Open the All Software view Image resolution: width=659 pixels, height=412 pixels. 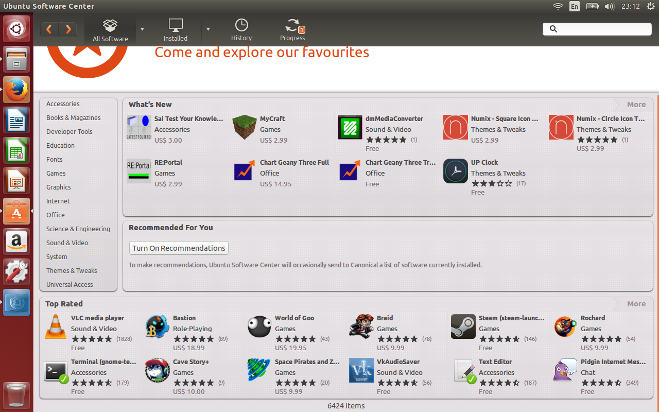[110, 30]
